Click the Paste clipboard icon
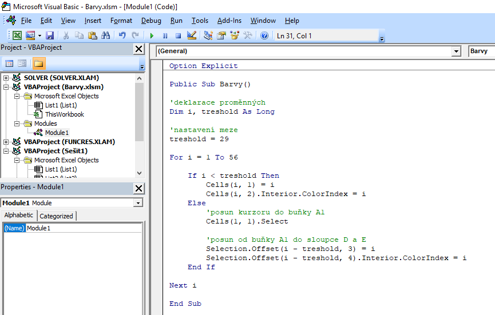The image size is (495, 315). click(93, 35)
